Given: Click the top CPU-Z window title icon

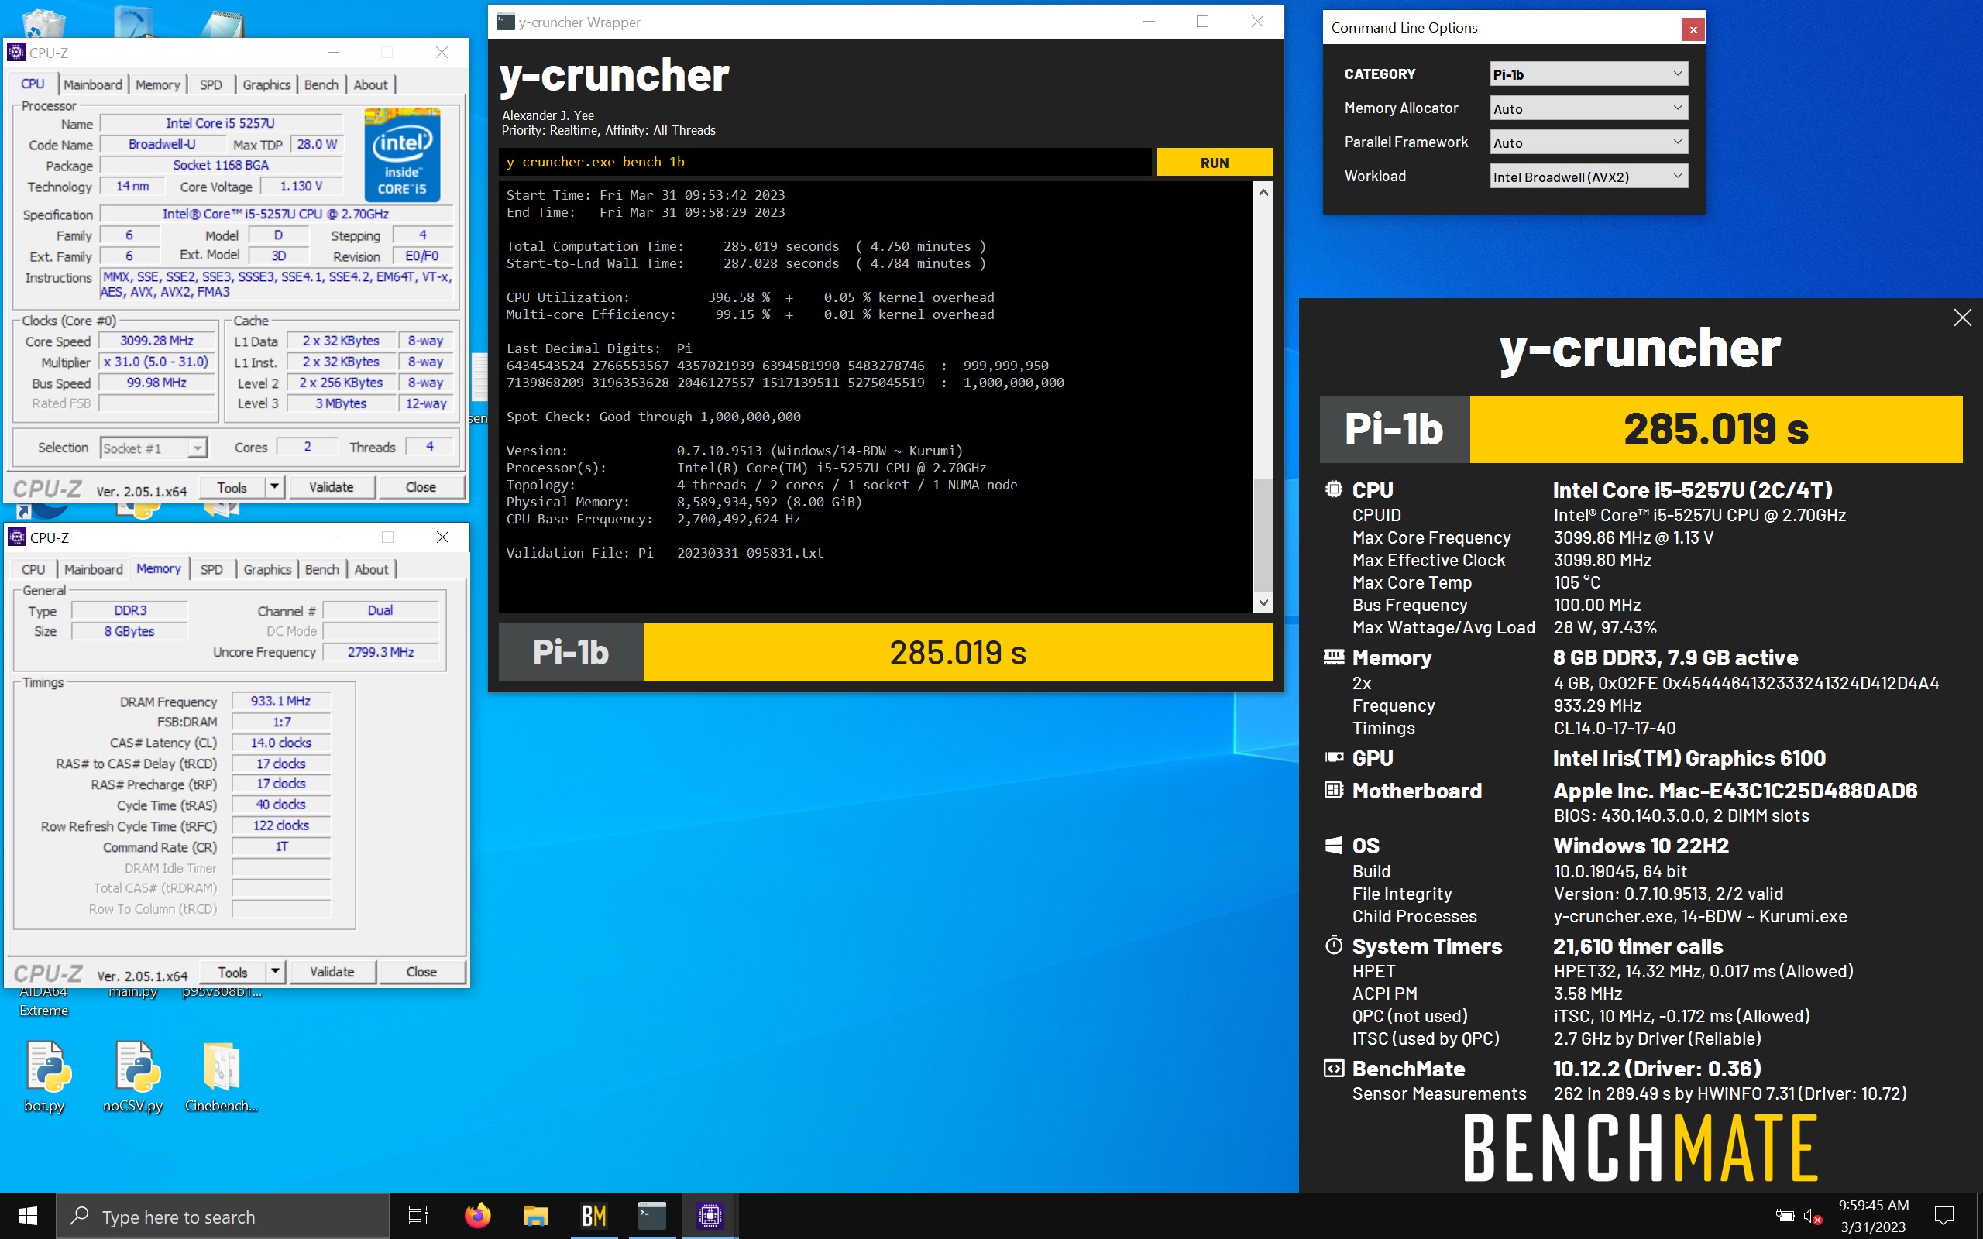Looking at the screenshot, I should (16, 53).
